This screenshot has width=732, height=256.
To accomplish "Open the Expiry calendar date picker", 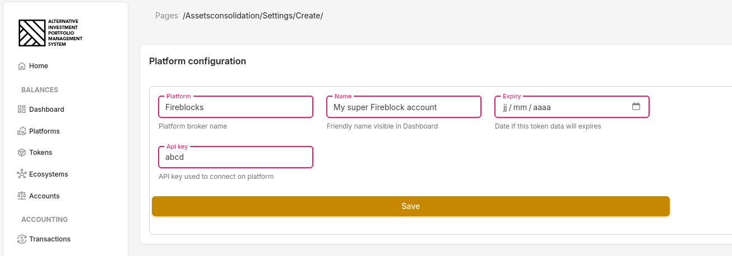I will (636, 107).
